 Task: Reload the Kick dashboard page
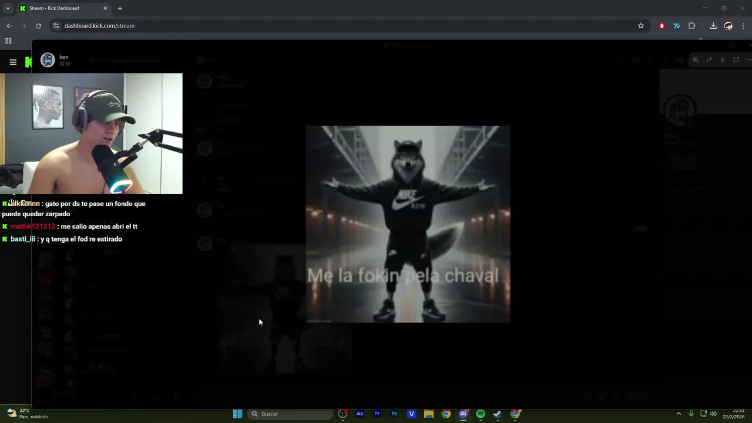pos(38,26)
